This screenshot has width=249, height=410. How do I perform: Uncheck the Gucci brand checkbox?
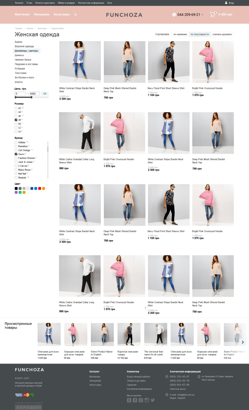16,154
